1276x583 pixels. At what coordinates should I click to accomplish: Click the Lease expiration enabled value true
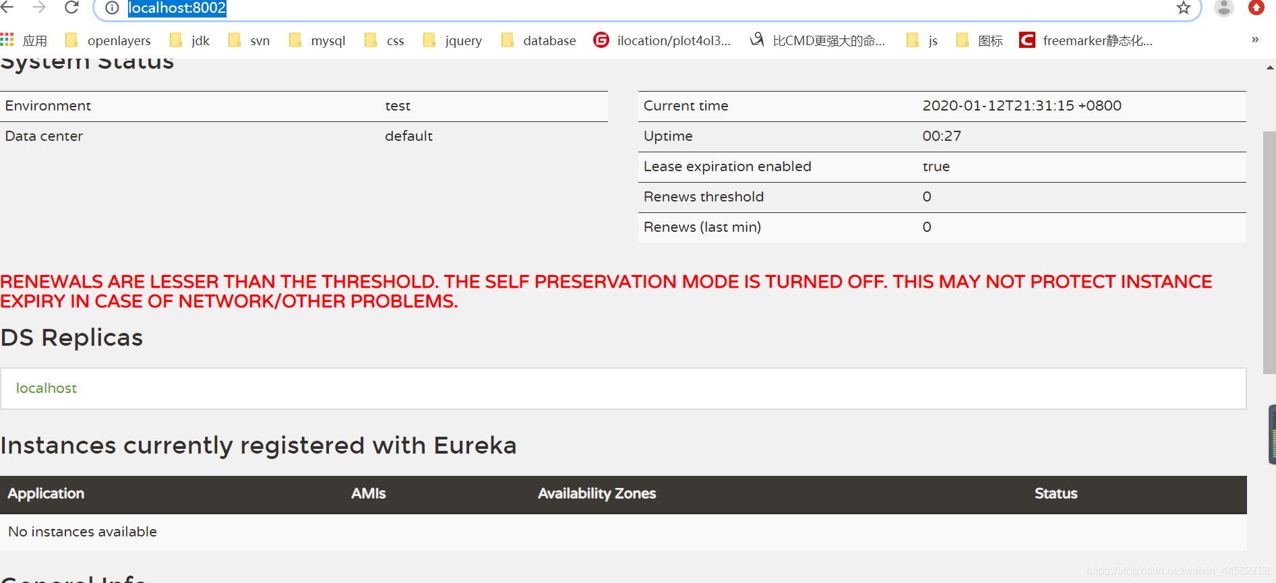coord(936,166)
